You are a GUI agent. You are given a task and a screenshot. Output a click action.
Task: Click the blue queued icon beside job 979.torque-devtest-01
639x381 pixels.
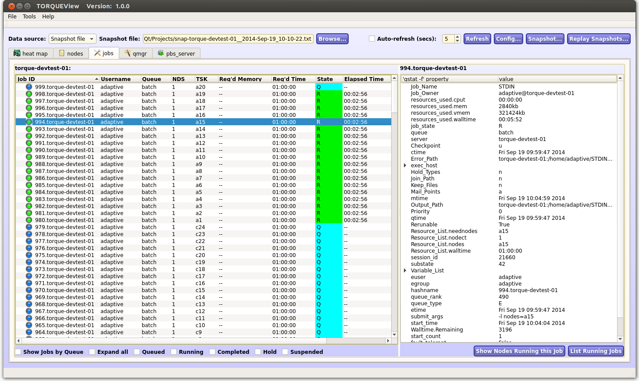[x=29, y=227]
